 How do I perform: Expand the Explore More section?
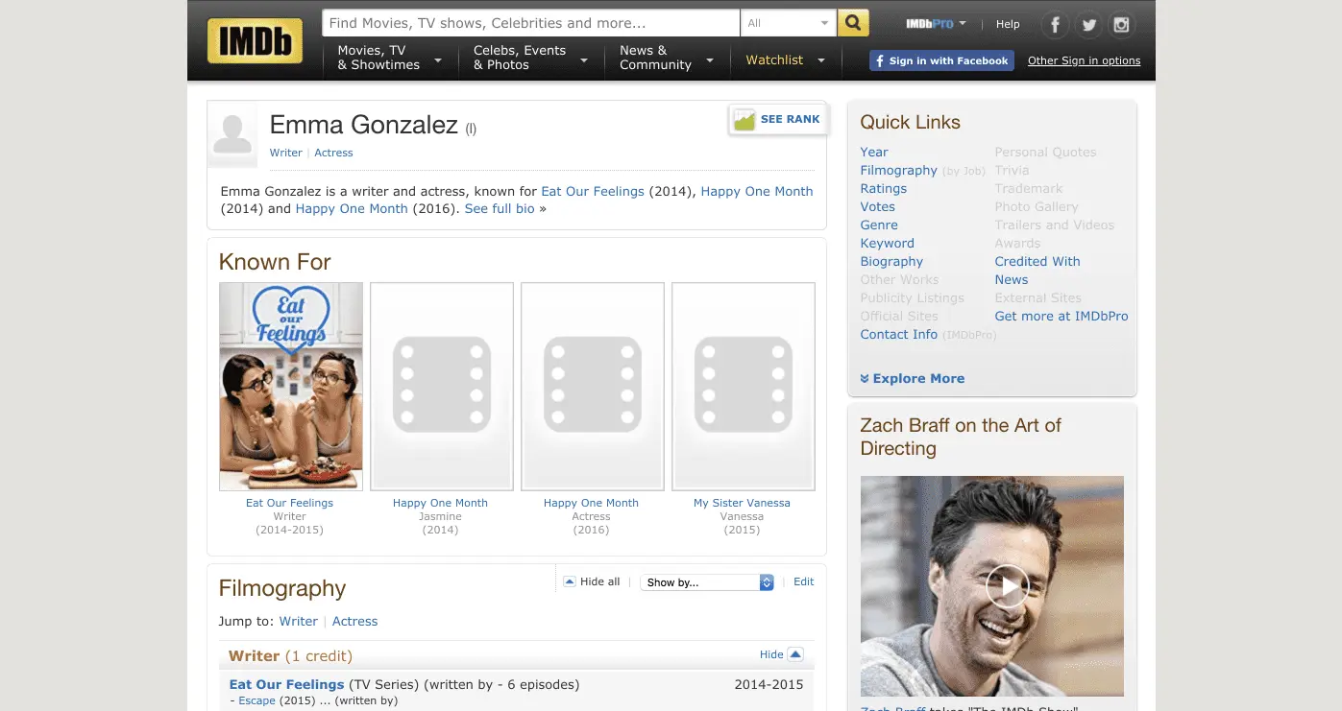913,378
